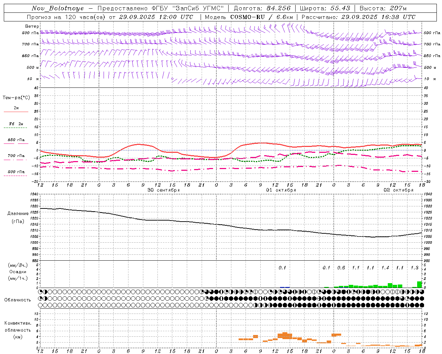Click the 01 октября date label

tap(281, 190)
